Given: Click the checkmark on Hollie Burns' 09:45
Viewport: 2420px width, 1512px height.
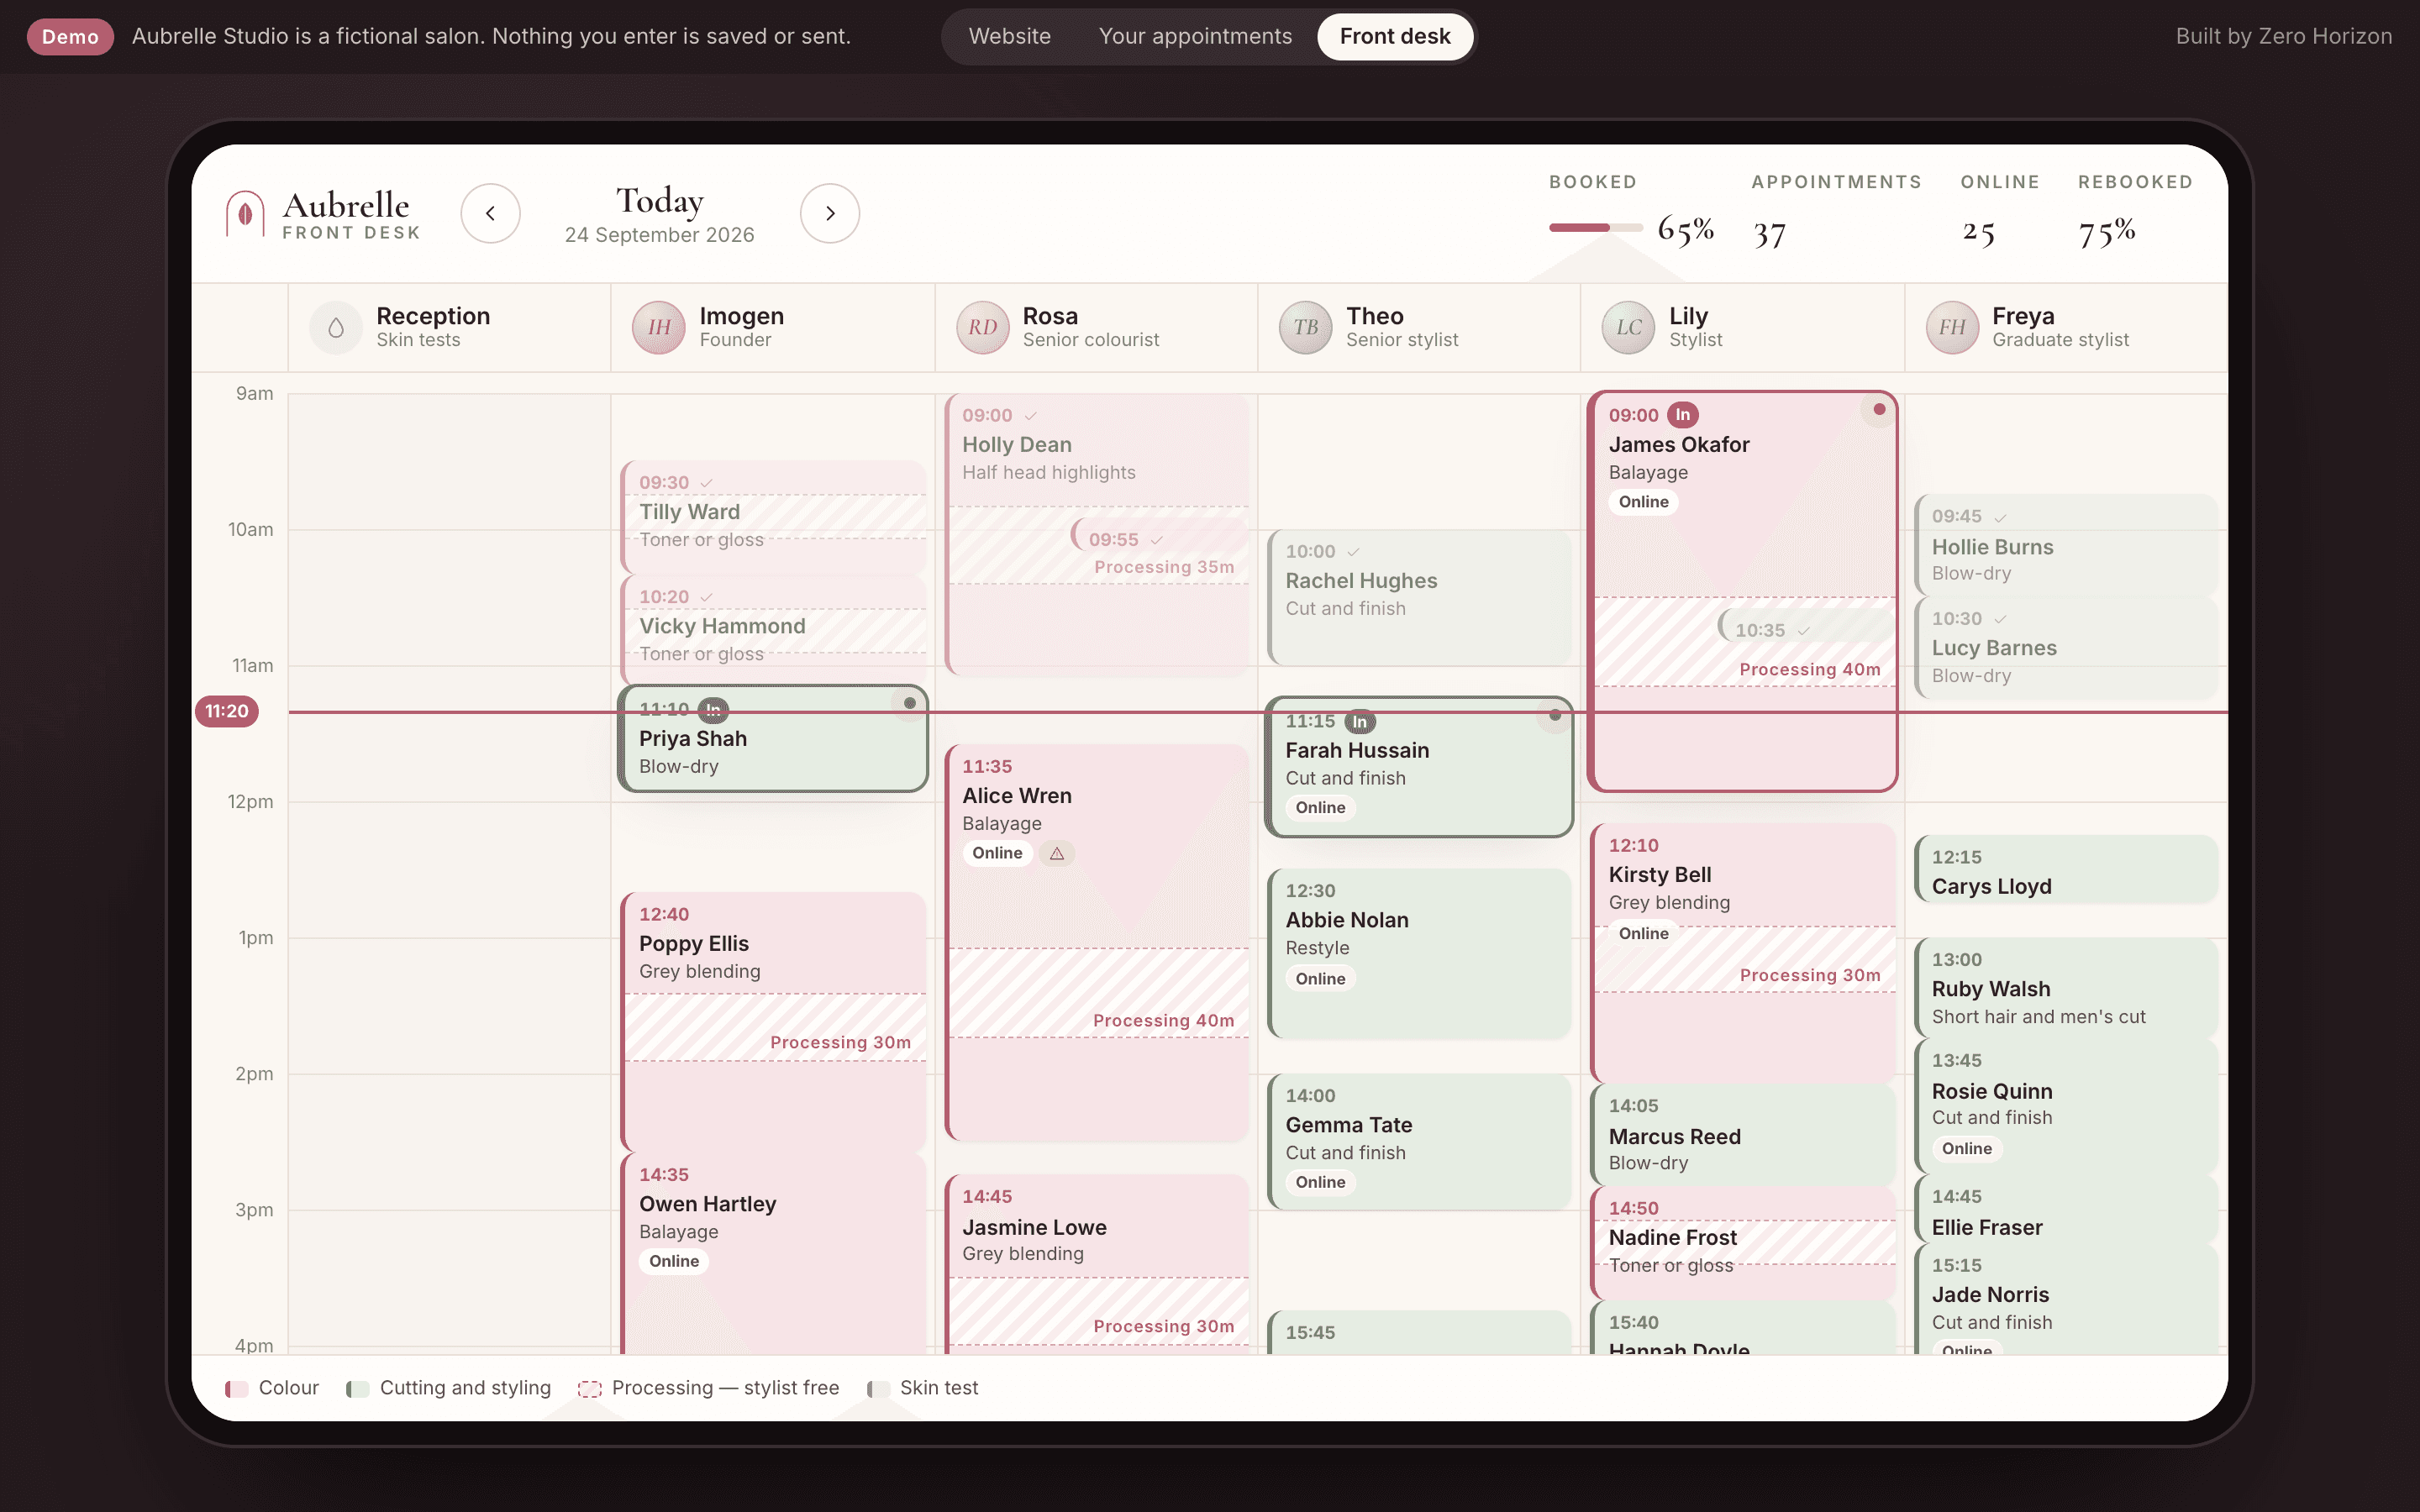Looking at the screenshot, I should [x=2000, y=517].
